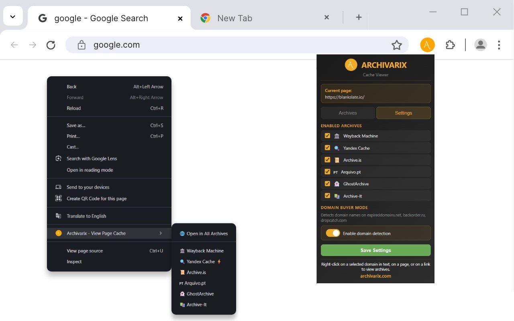Choose Create QR Code for this page
This screenshot has height=321, width=514.
(x=96, y=199)
